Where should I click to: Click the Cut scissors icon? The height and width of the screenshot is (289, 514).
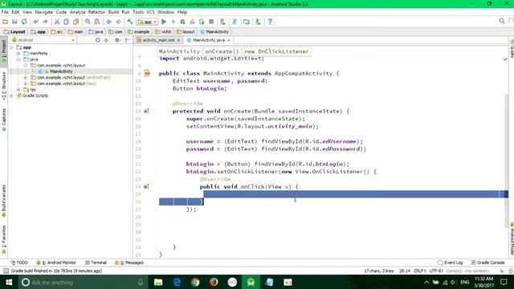(57, 22)
